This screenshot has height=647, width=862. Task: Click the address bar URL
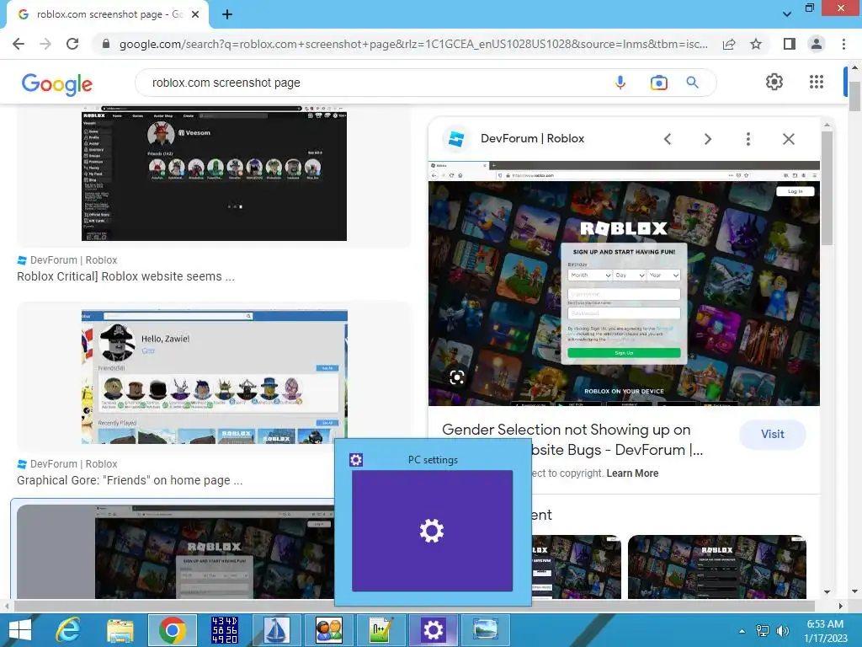point(413,44)
